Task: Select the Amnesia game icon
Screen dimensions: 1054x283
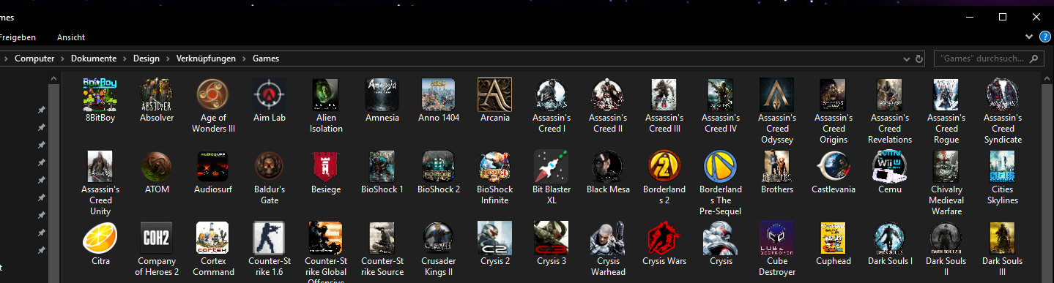Action: [382, 95]
